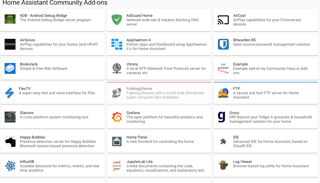
Task: Select the AirCast add-on title
Action: pos(239,15)
